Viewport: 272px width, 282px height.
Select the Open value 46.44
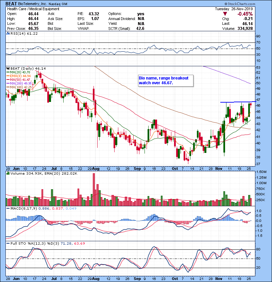(33, 14)
